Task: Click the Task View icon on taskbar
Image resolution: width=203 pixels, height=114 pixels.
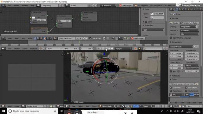Action: point(62,111)
